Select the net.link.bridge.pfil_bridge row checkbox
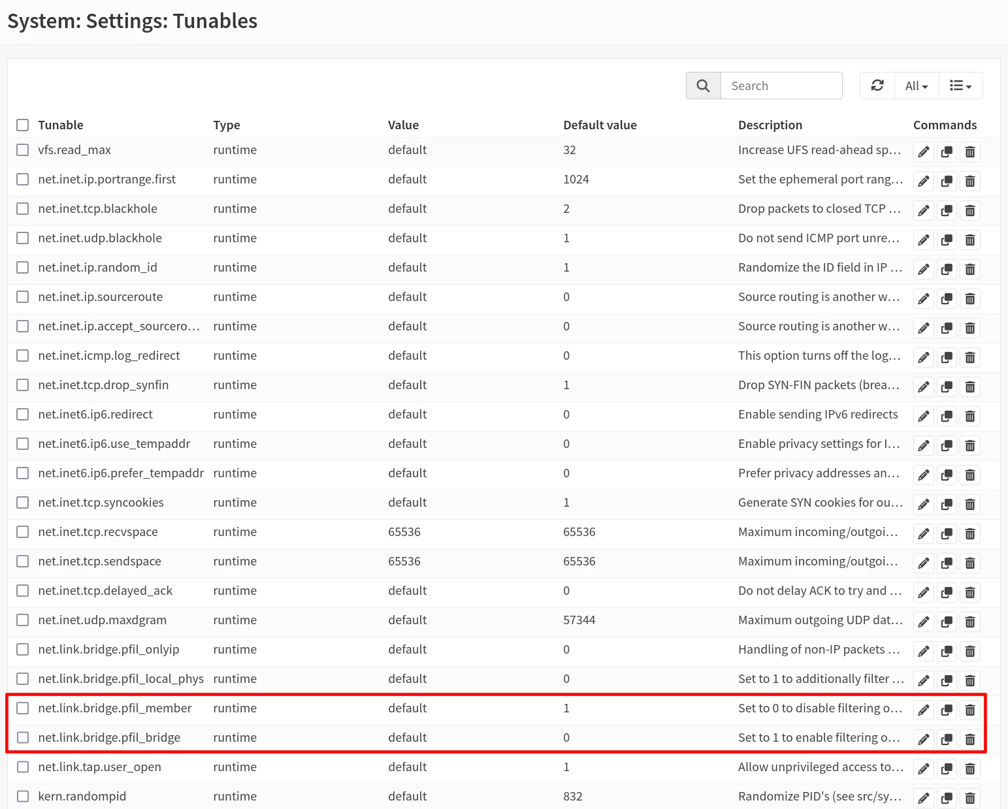The width and height of the screenshot is (1008, 809). point(23,738)
